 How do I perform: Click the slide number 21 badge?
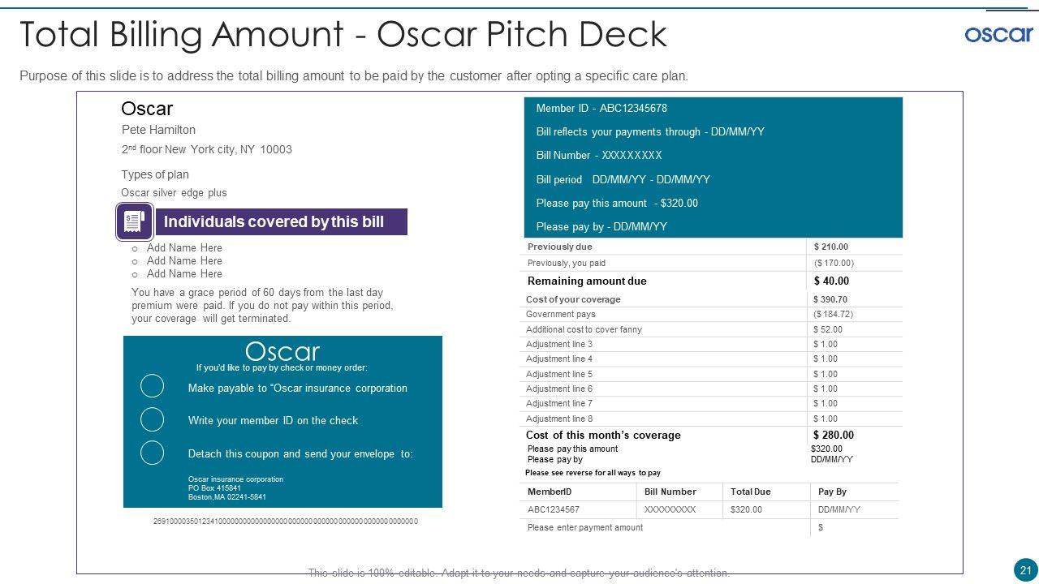coord(1025,570)
